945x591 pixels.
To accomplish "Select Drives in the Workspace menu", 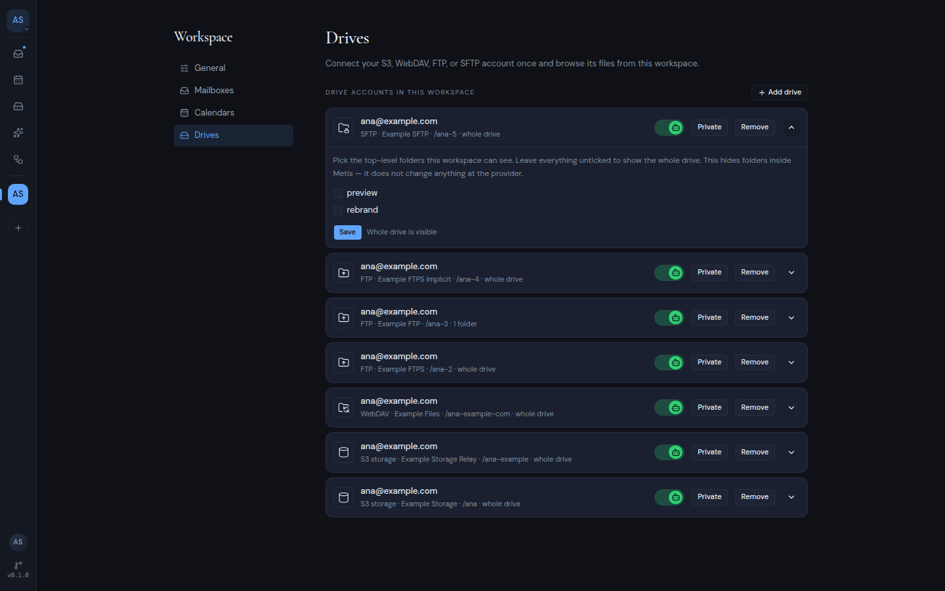I will point(234,135).
